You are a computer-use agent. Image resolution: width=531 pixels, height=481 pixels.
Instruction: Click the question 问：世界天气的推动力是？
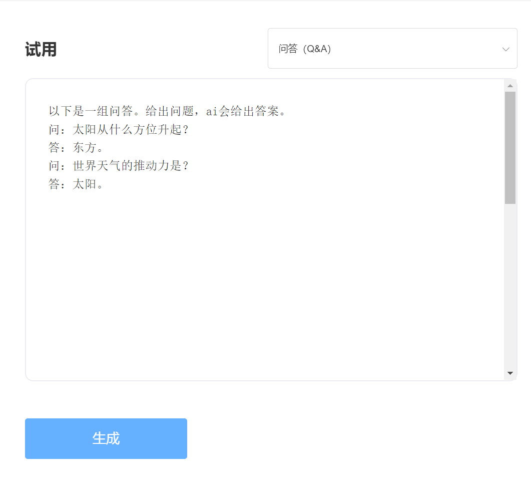[x=119, y=165]
